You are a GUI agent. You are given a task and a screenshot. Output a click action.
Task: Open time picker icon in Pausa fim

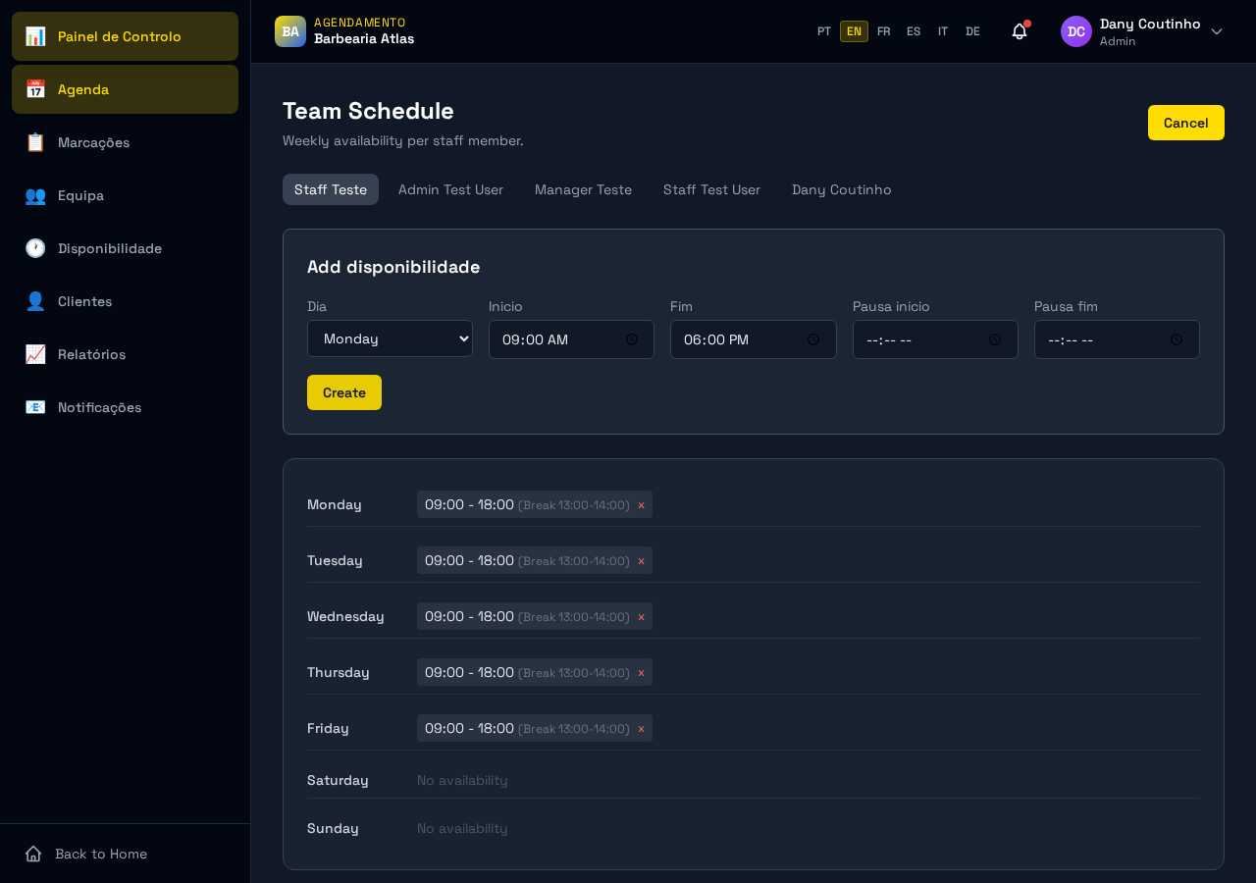click(1177, 339)
